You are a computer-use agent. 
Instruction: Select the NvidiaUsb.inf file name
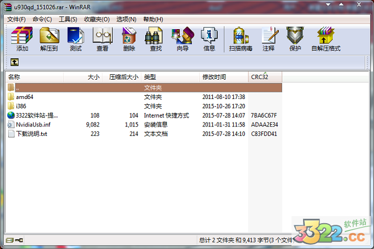pyautogui.click(x=33, y=124)
